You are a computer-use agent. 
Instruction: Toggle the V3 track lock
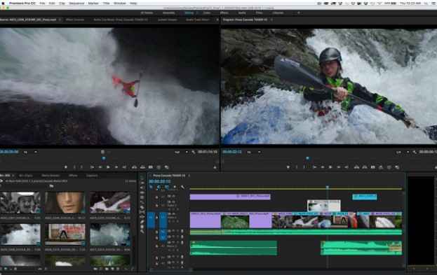click(156, 197)
